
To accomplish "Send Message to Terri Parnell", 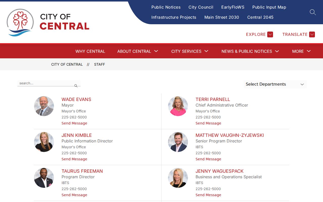I will point(208,123).
